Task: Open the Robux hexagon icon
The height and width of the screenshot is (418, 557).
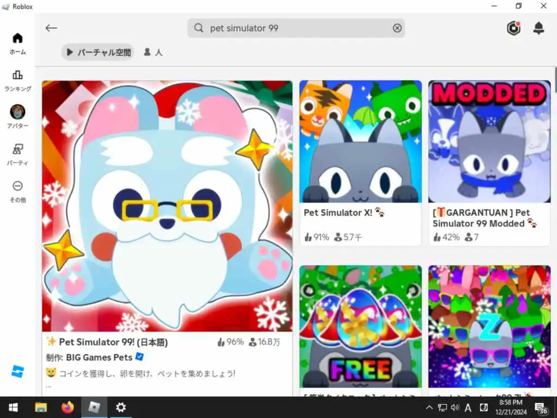Action: [513, 28]
